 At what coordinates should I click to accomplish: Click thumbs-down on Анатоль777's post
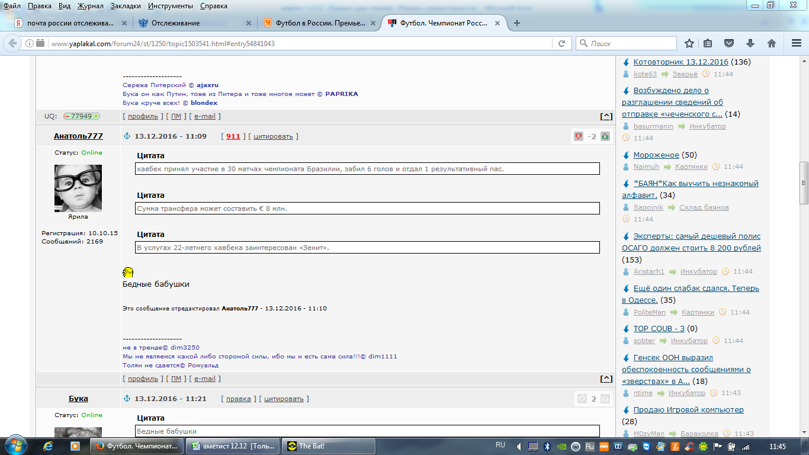[x=579, y=136]
